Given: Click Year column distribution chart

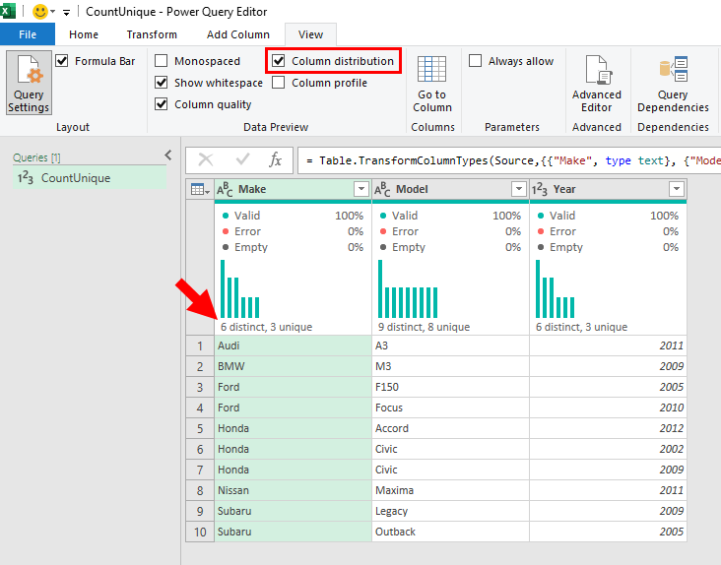Looking at the screenshot, I should [555, 289].
